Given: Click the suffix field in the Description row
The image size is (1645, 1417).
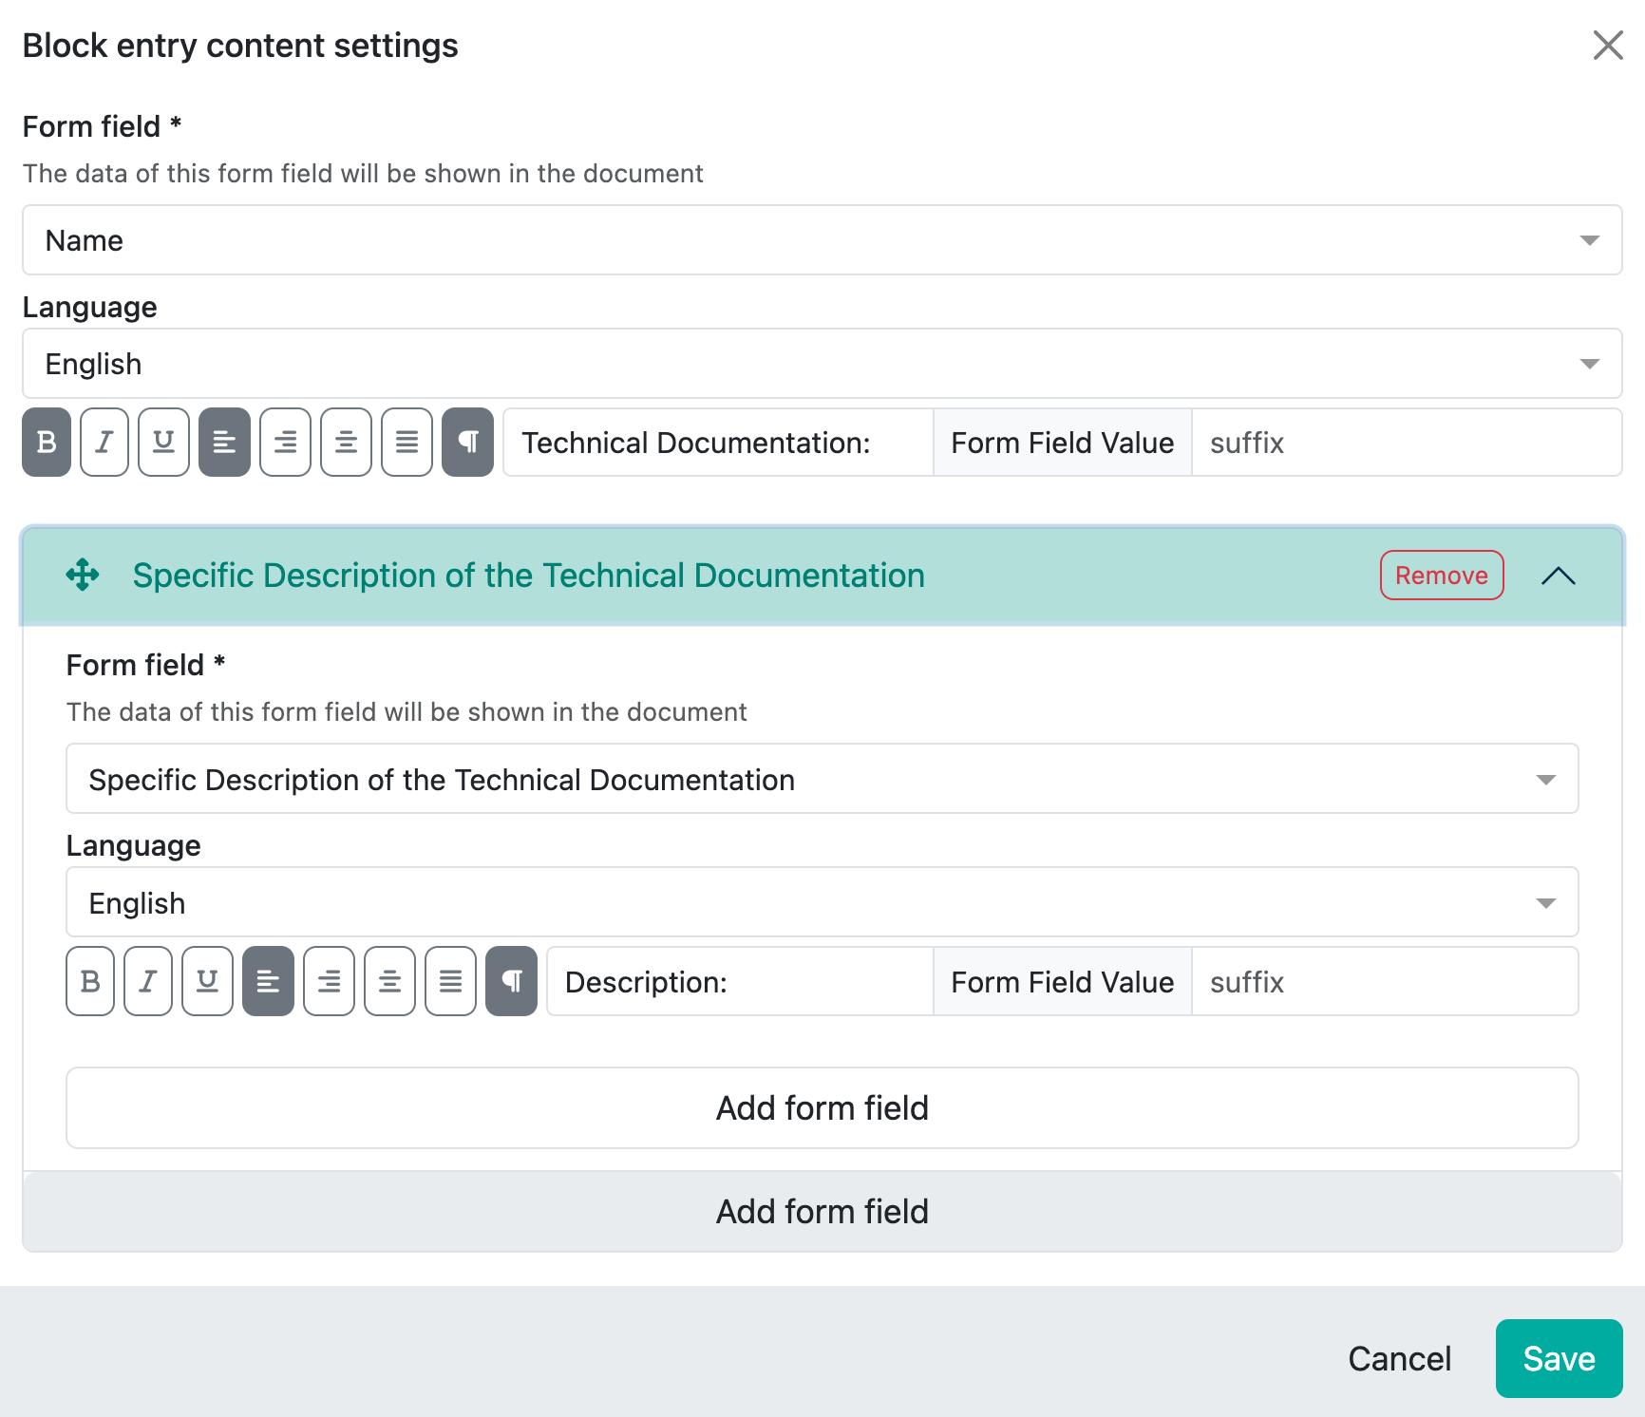Looking at the screenshot, I should (1385, 982).
